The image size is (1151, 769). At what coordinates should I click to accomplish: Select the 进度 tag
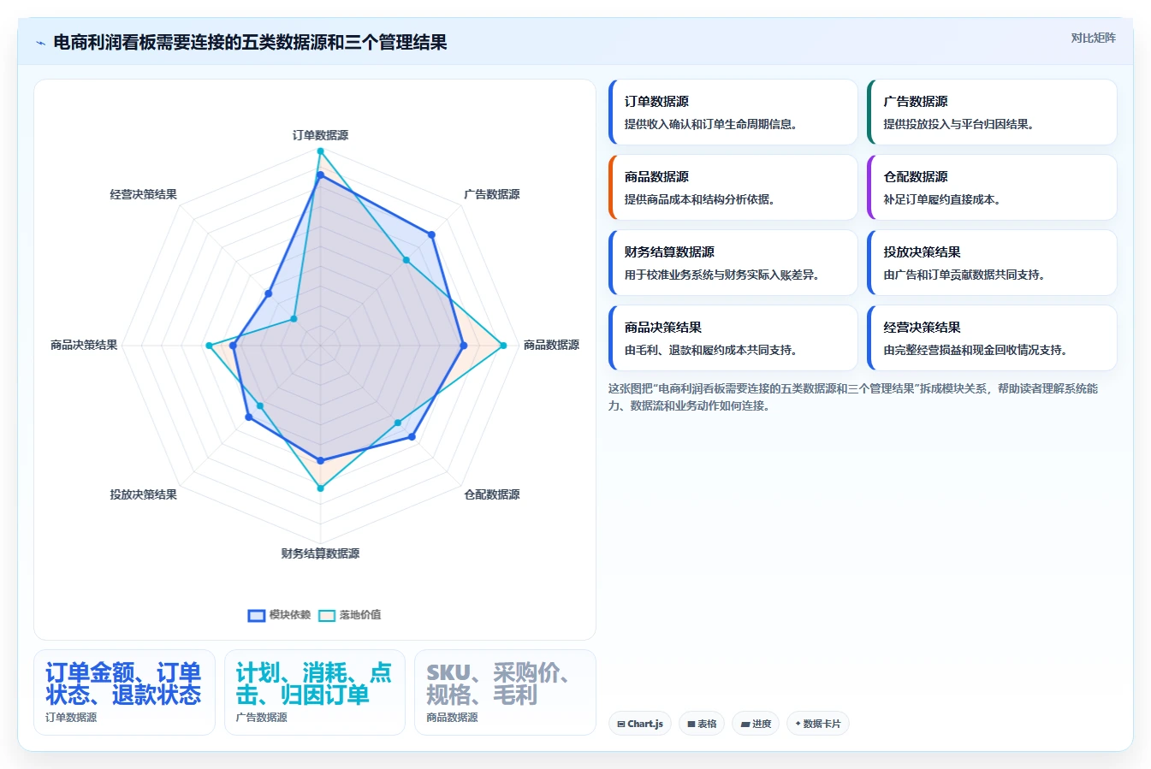[x=756, y=724]
